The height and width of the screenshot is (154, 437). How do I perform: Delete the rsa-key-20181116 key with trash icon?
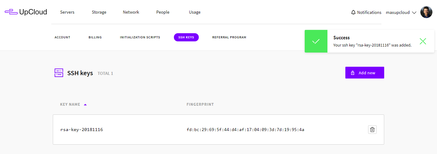[x=372, y=130]
